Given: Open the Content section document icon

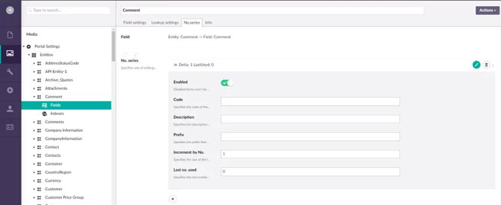Looking at the screenshot, I should coord(10,35).
